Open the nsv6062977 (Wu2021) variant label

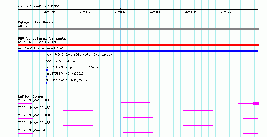(62, 61)
